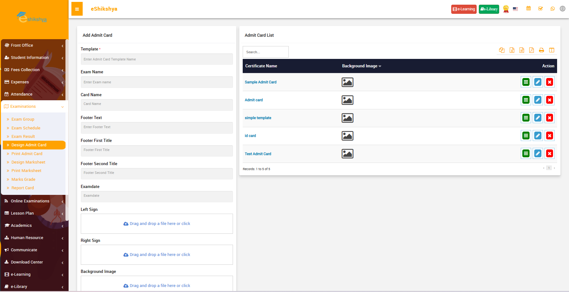The width and height of the screenshot is (569, 292).
Task: Open the column visibility icon
Action: (551, 50)
